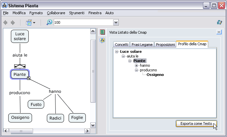Open the Strumenti menu

(x=77, y=13)
